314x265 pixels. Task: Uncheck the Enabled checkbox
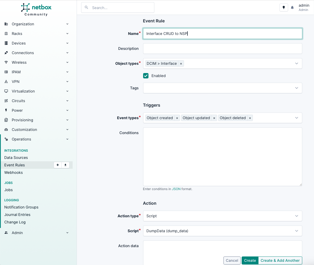[146, 76]
